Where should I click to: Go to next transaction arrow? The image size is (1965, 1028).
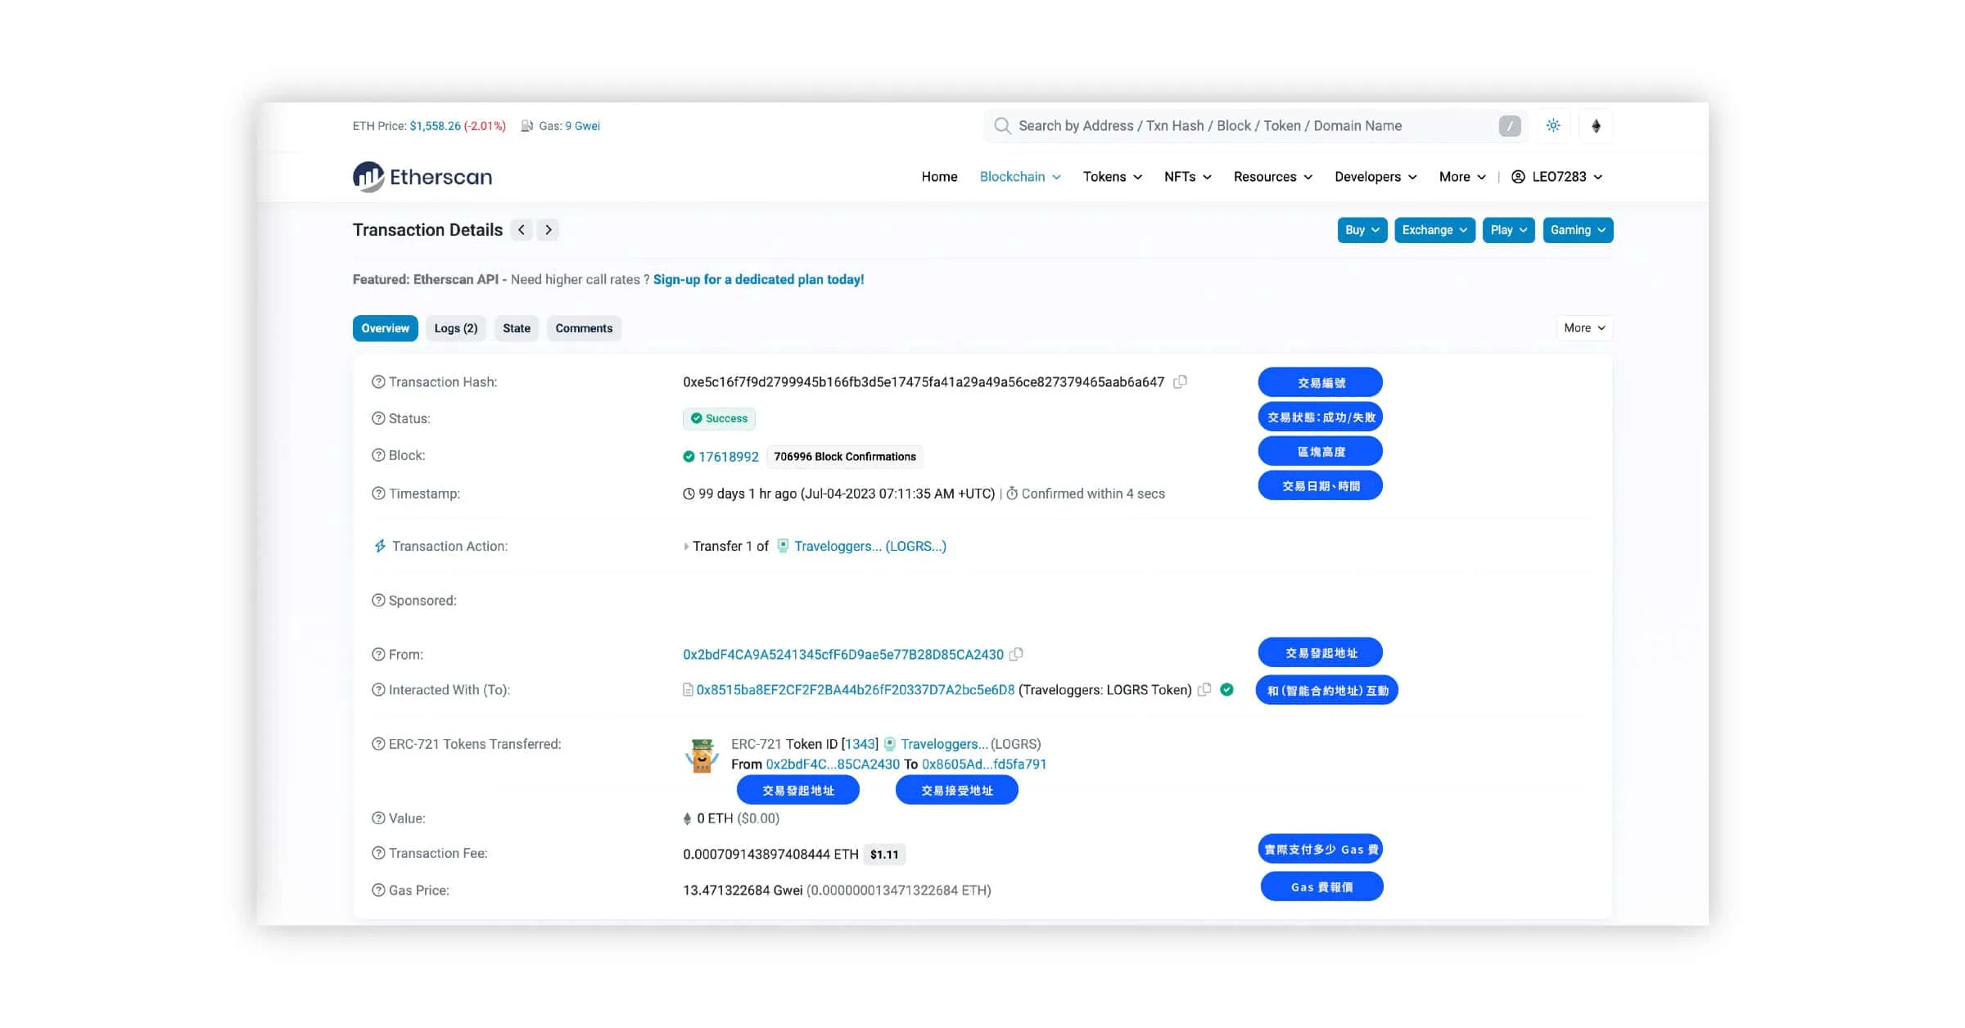549,230
